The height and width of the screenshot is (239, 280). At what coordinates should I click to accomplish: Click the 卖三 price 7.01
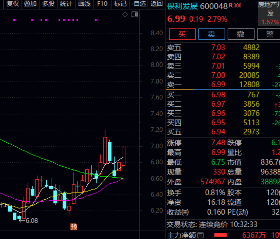218,66
